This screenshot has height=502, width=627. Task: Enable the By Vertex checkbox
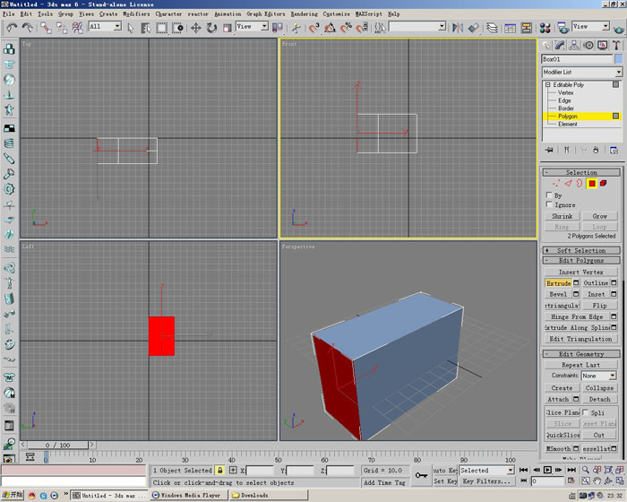tap(548, 195)
